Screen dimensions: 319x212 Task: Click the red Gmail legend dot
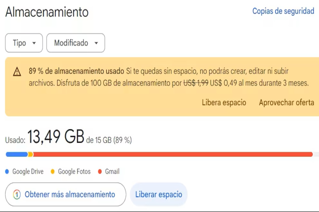[x=100, y=172]
